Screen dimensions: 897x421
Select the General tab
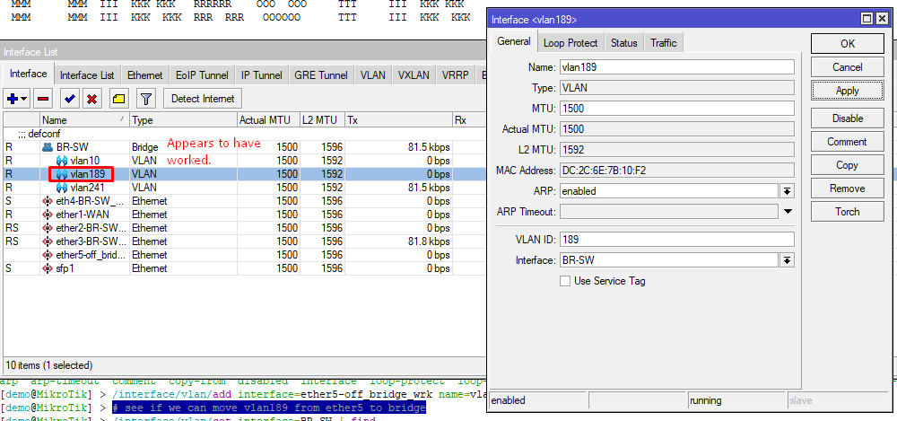coord(514,41)
